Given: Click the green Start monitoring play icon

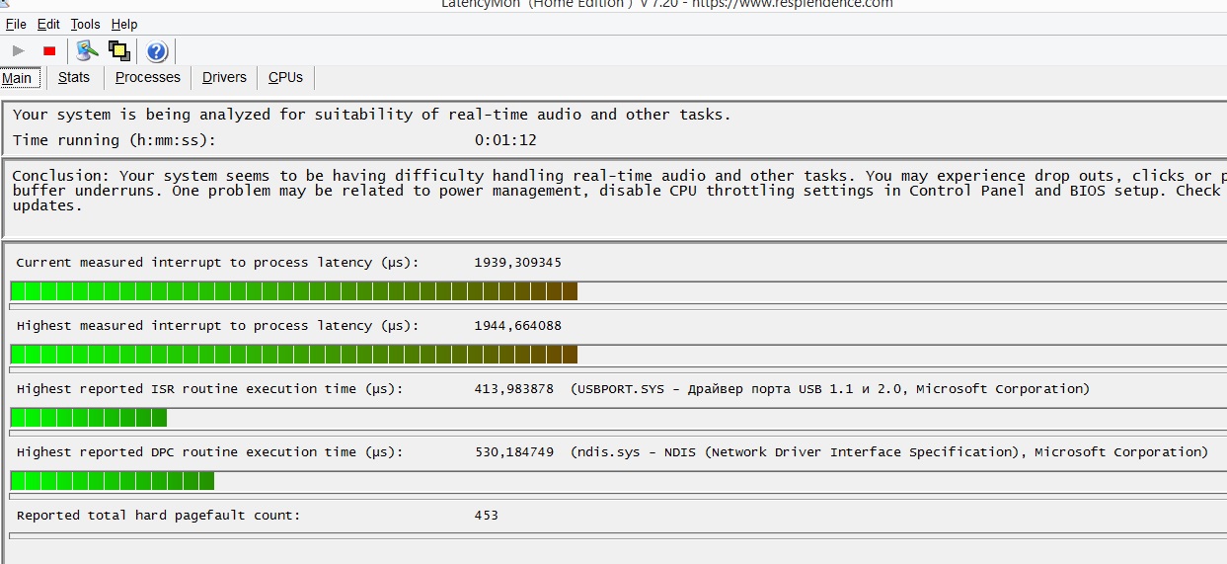Looking at the screenshot, I should (19, 51).
